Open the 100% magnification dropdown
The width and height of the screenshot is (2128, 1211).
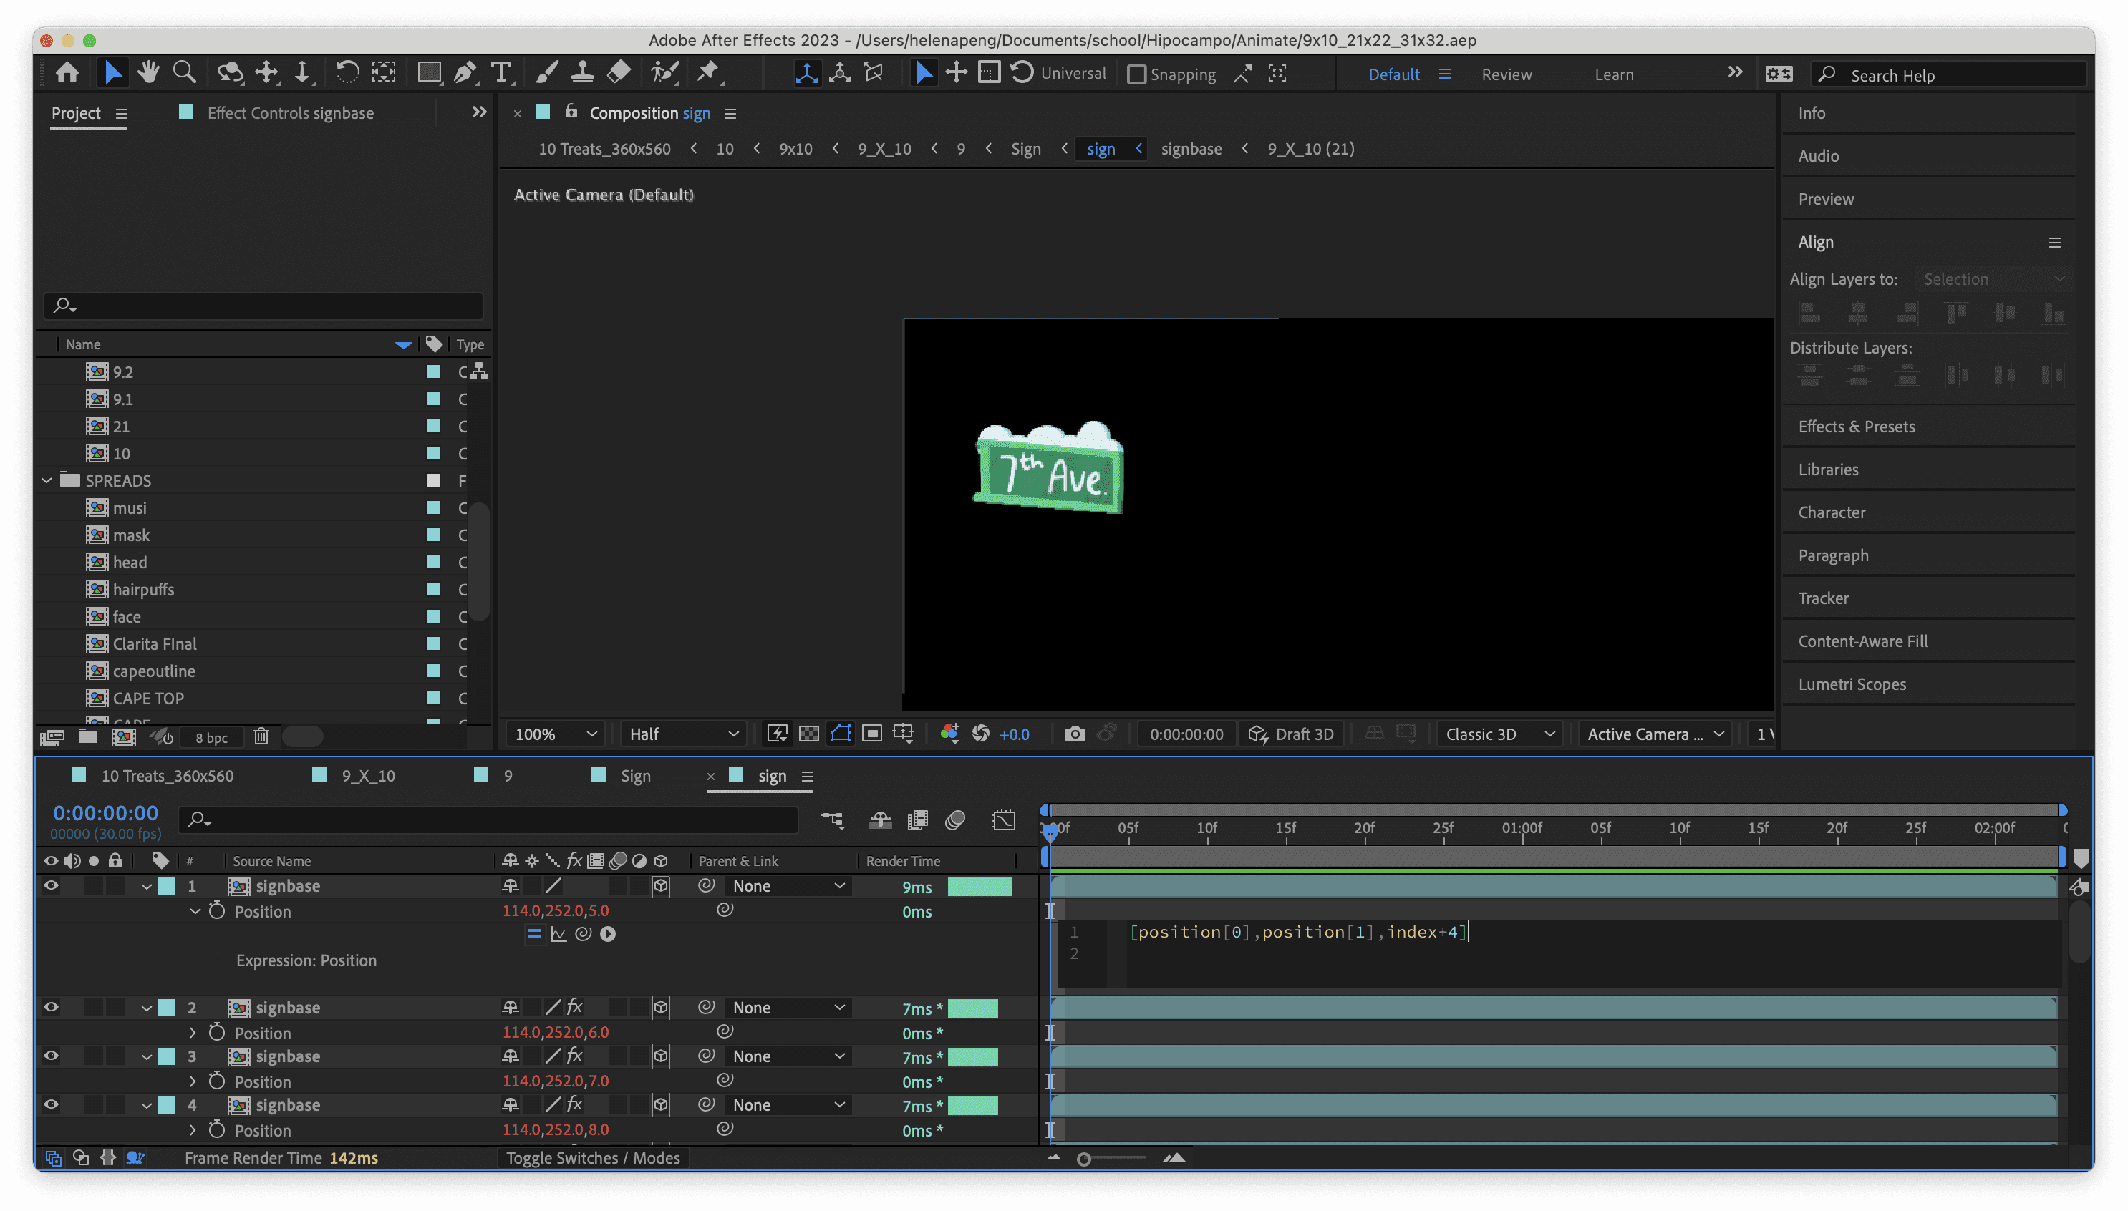coord(556,734)
